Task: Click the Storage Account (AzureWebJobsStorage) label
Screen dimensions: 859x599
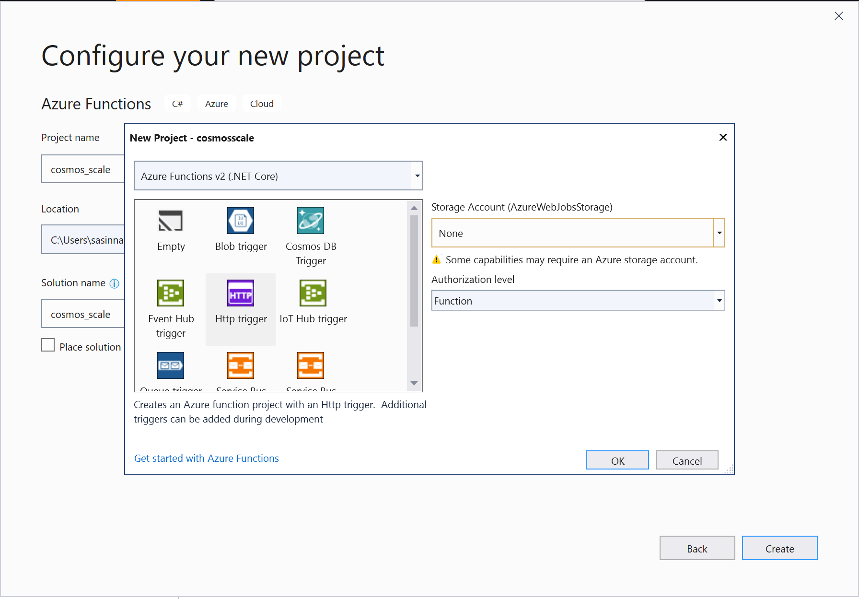Action: [522, 207]
